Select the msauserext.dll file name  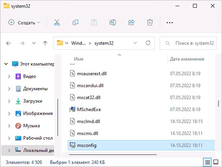click(x=92, y=74)
